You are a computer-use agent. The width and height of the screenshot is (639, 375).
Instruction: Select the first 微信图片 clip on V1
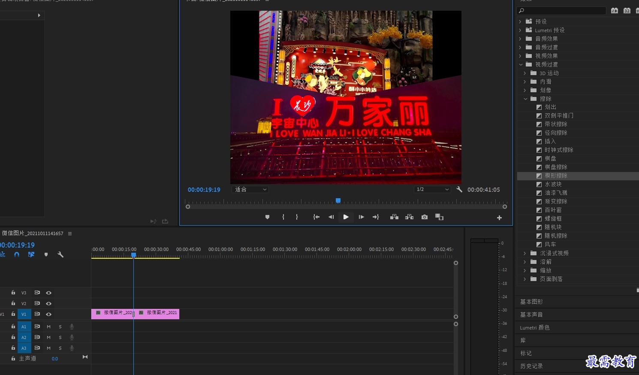click(x=112, y=314)
